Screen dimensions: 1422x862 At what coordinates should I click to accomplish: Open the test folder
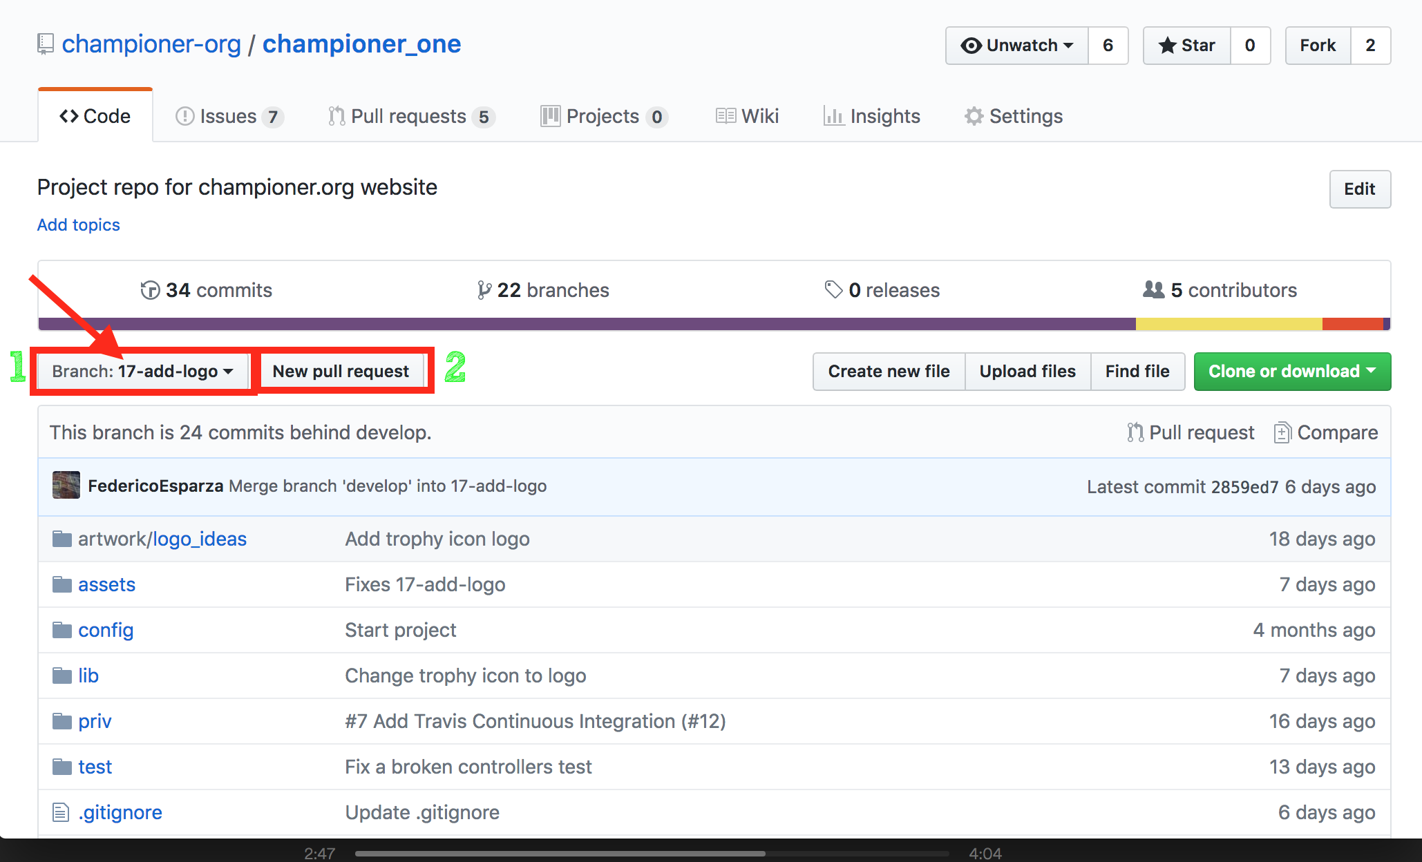click(95, 767)
